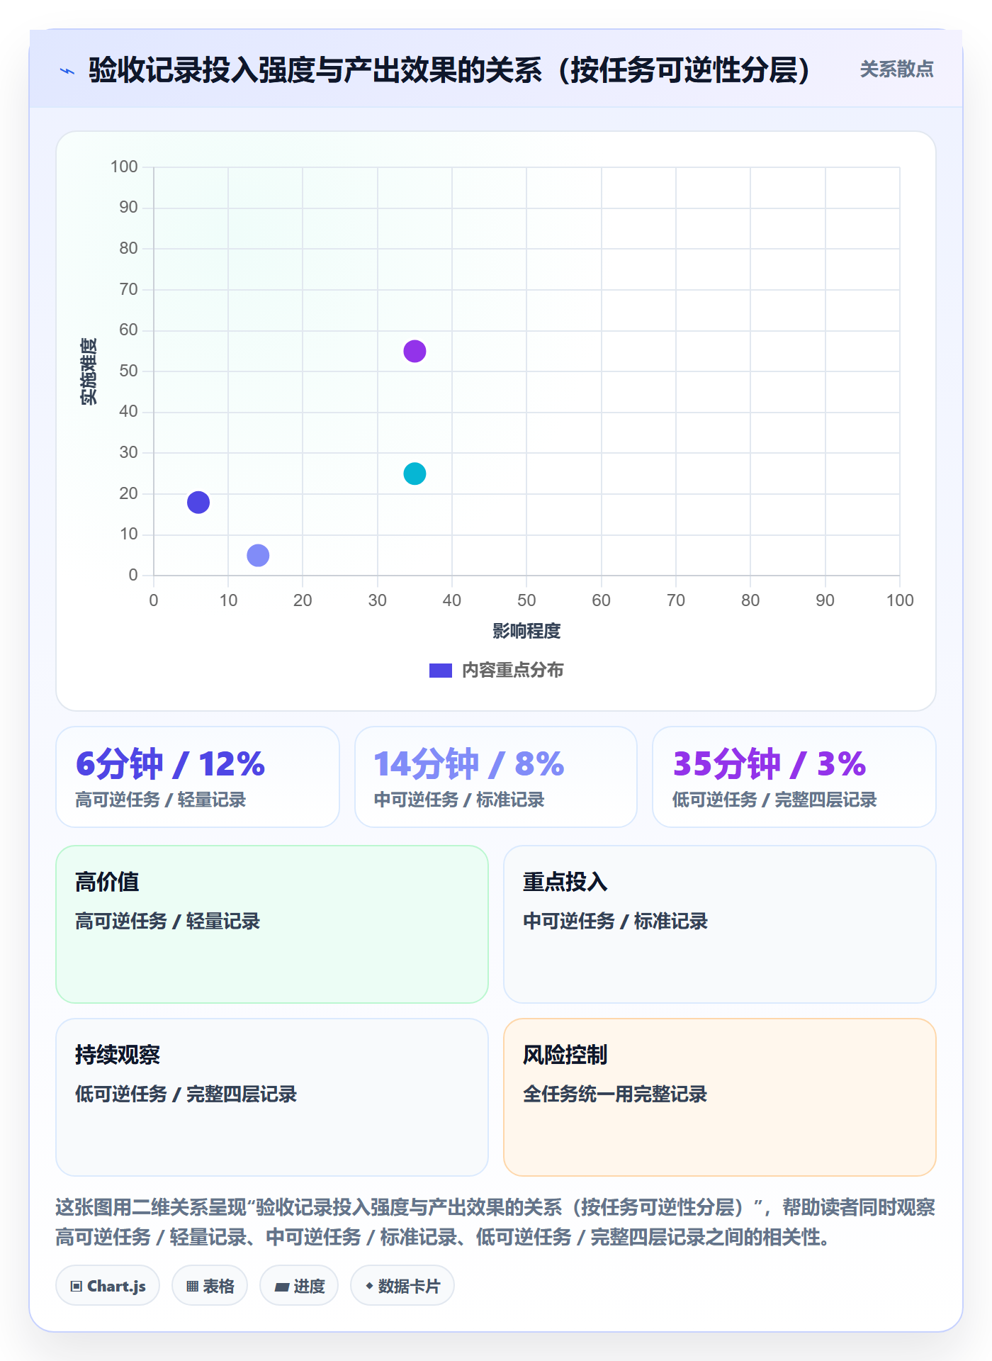Viewport: 992px width, 1361px height.
Task: Click the 低可逆任务 / 完整四层记录 text in 持续观察
Action: 186,1094
